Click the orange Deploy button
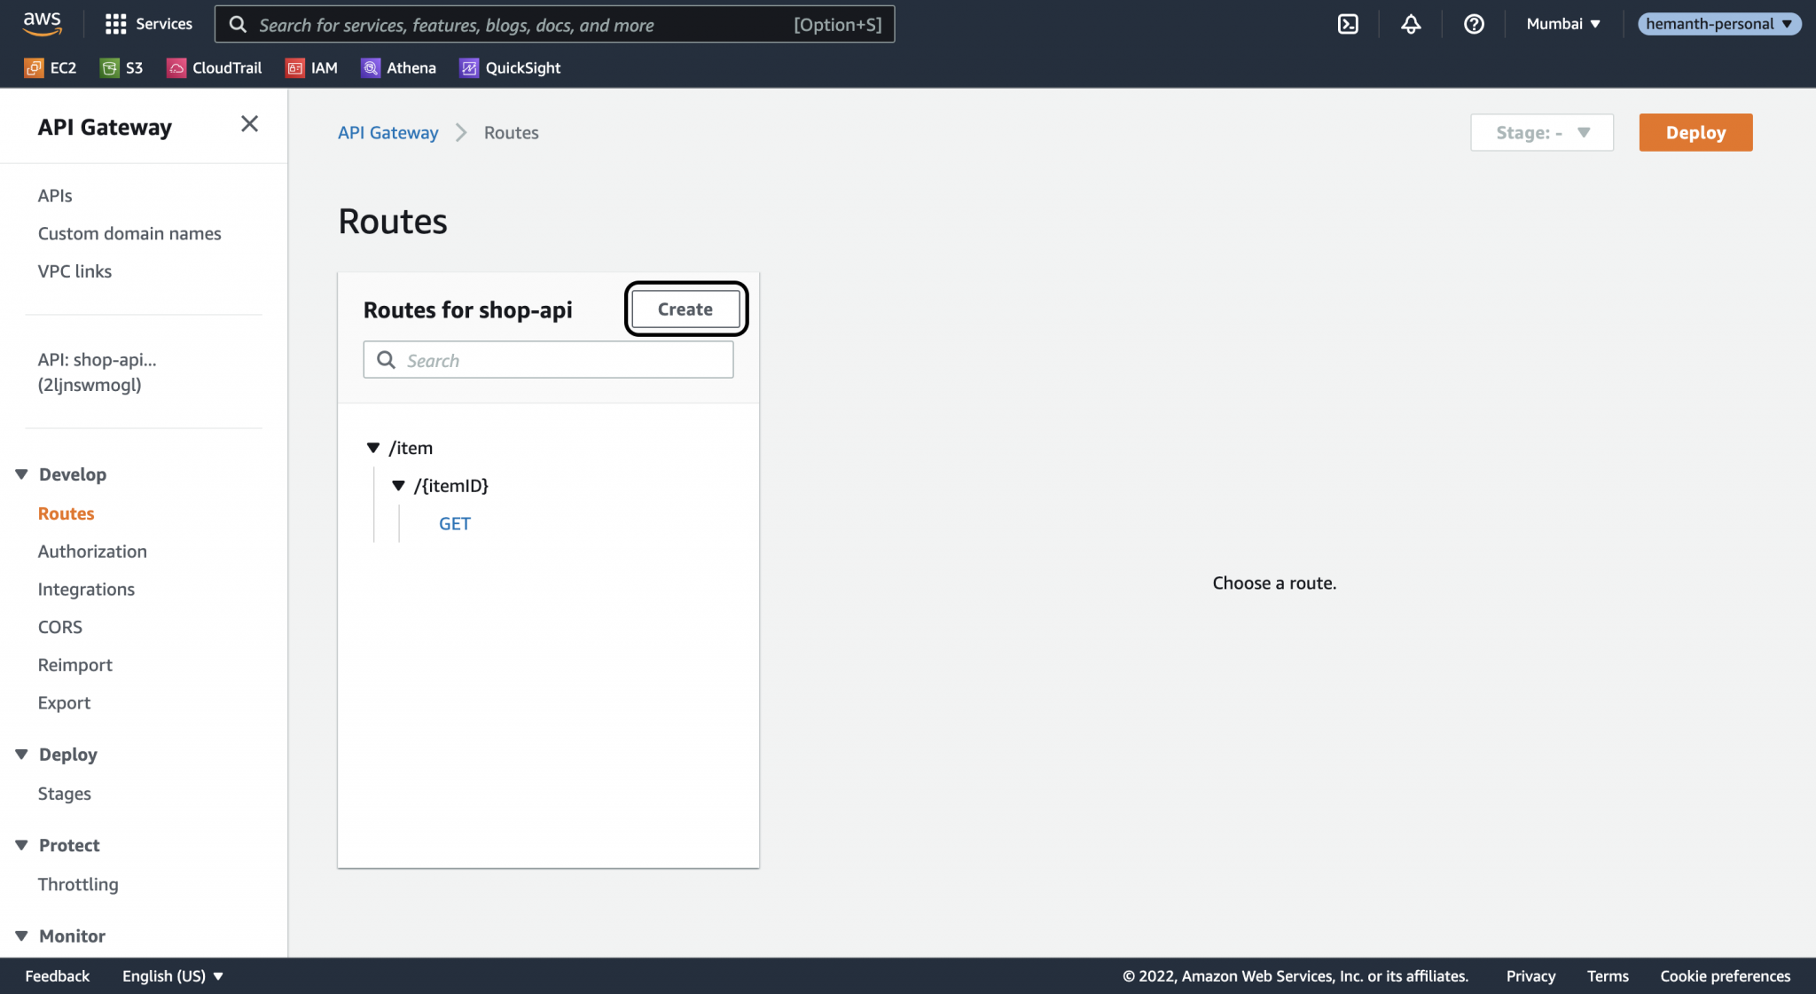Image resolution: width=1816 pixels, height=994 pixels. pyautogui.click(x=1695, y=132)
